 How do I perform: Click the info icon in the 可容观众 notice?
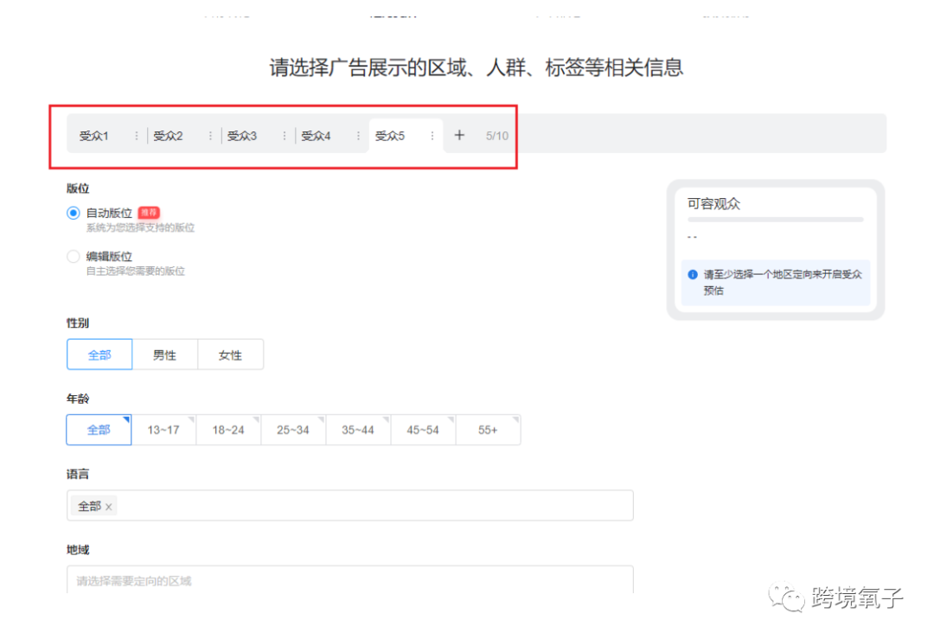coord(692,274)
